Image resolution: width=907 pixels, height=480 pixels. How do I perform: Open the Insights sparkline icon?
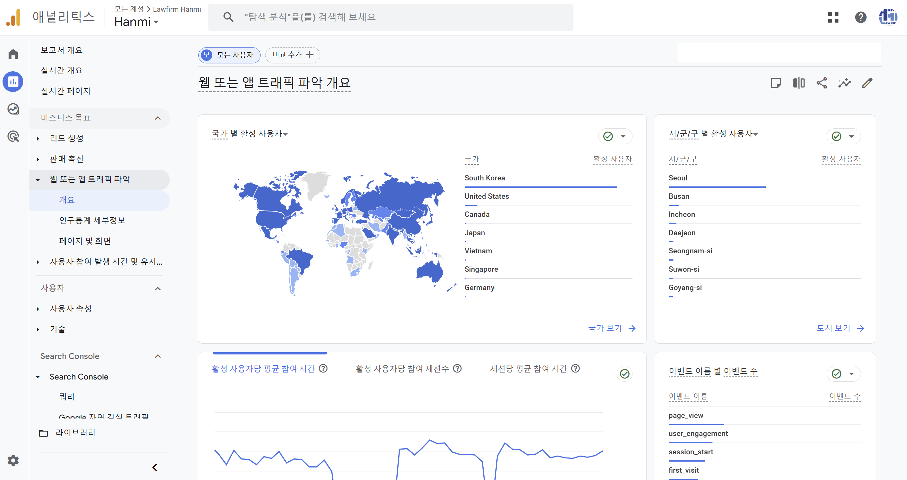(844, 83)
